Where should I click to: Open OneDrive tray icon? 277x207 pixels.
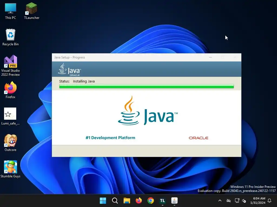[229, 201]
